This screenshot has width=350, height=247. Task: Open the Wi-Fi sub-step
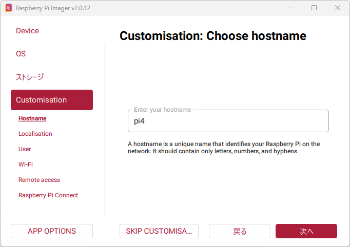[26, 164]
